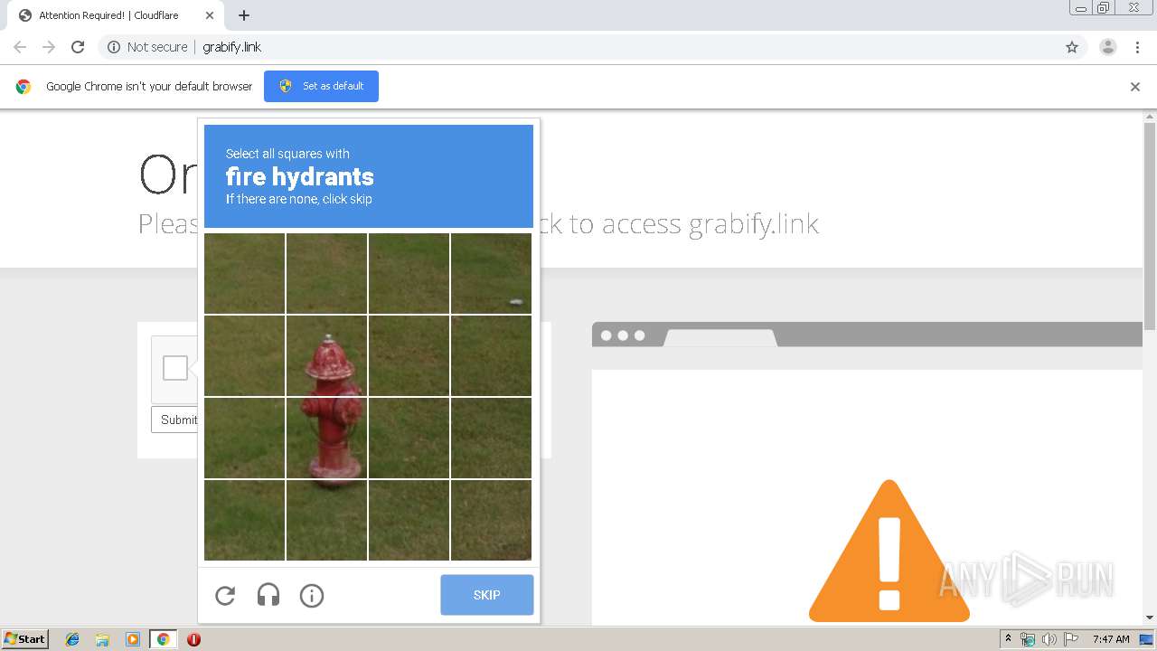1157x651 pixels.
Task: Reload the captcha challenge image
Action: (x=225, y=595)
